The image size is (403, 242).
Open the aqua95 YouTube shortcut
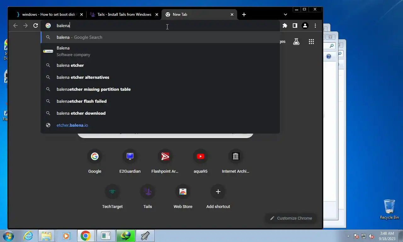[201, 162]
